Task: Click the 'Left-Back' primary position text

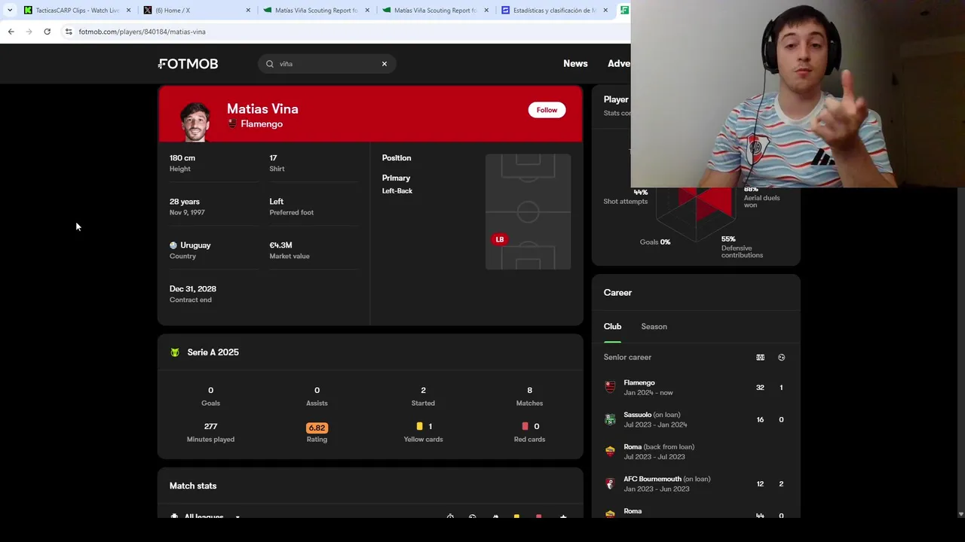Action: 397,190
